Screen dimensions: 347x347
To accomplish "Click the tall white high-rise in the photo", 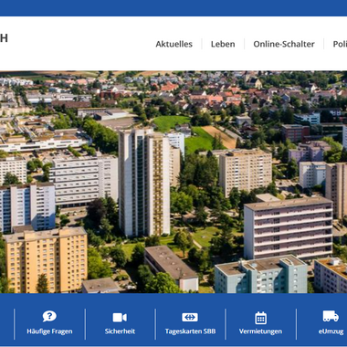I will pyautogui.click(x=144, y=182).
